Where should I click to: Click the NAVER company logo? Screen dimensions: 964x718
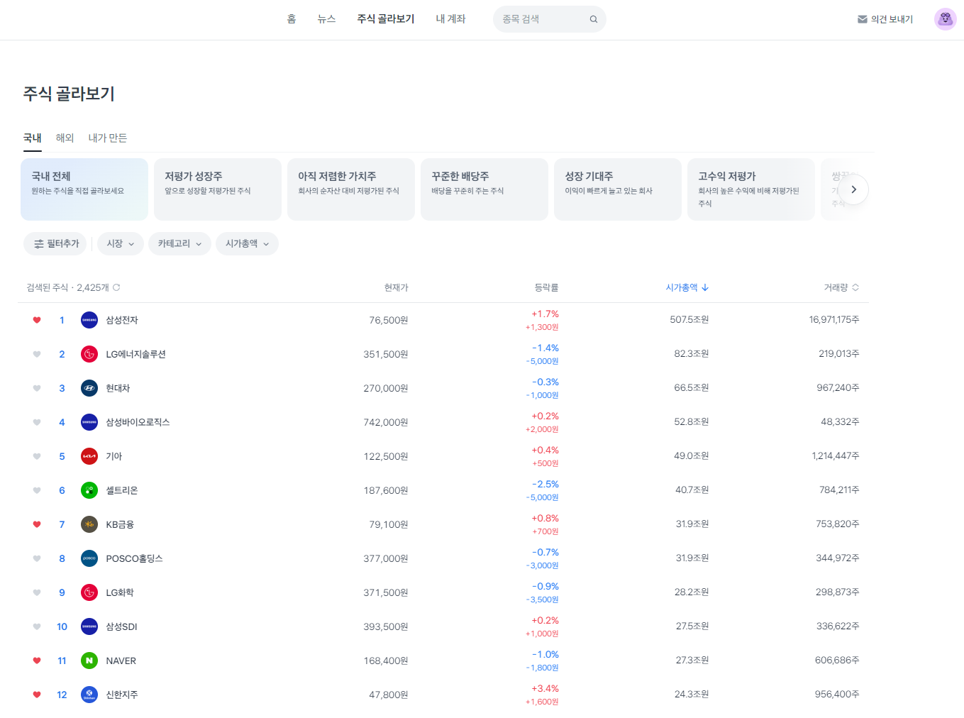[x=89, y=661]
